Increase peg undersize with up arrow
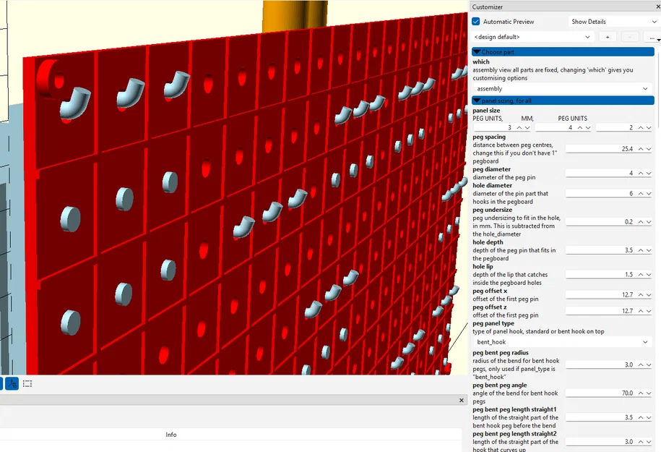The image size is (661, 452). tap(641, 222)
